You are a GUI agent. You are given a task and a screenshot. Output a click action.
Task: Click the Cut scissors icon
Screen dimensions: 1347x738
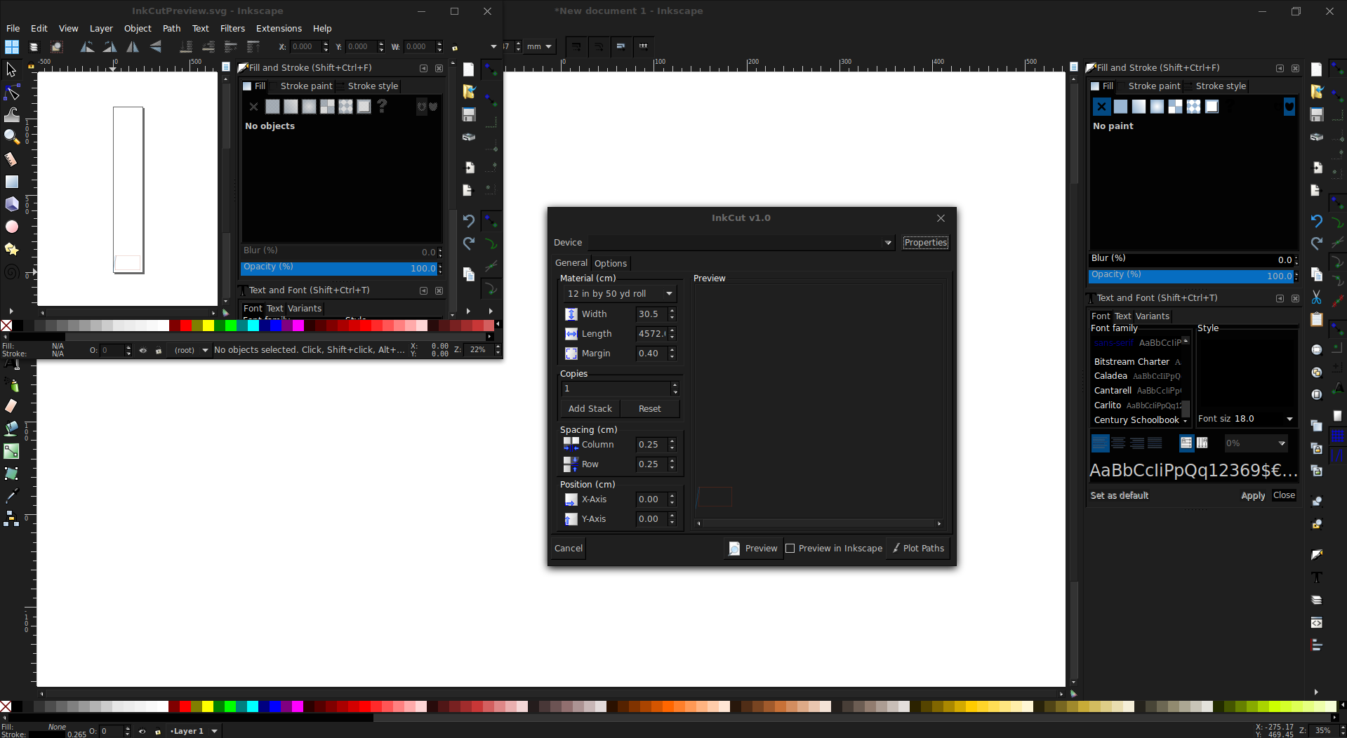click(x=1316, y=297)
